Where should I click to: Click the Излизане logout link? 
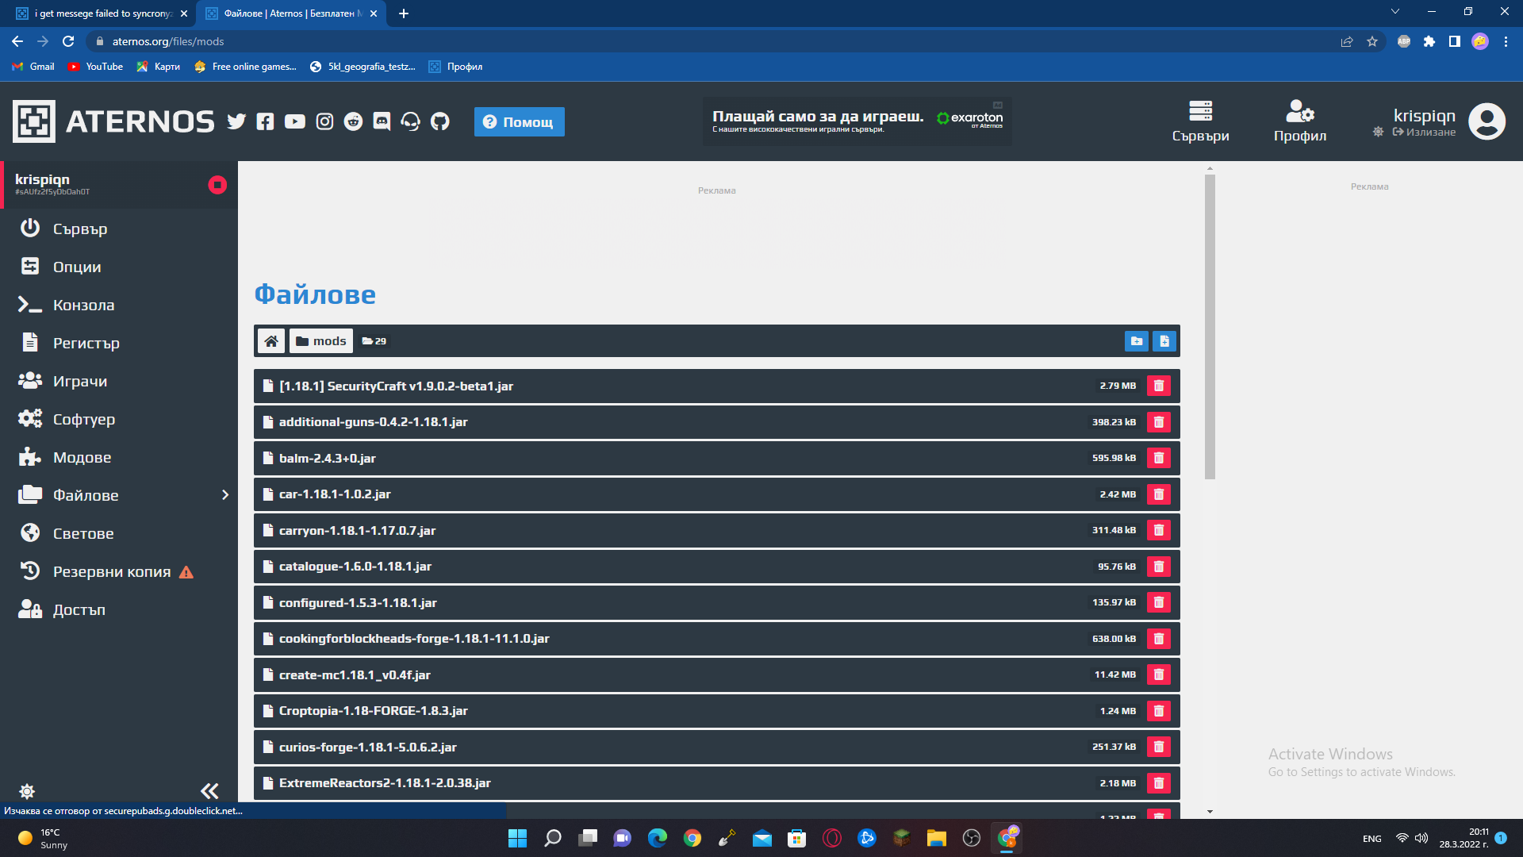1425,133
